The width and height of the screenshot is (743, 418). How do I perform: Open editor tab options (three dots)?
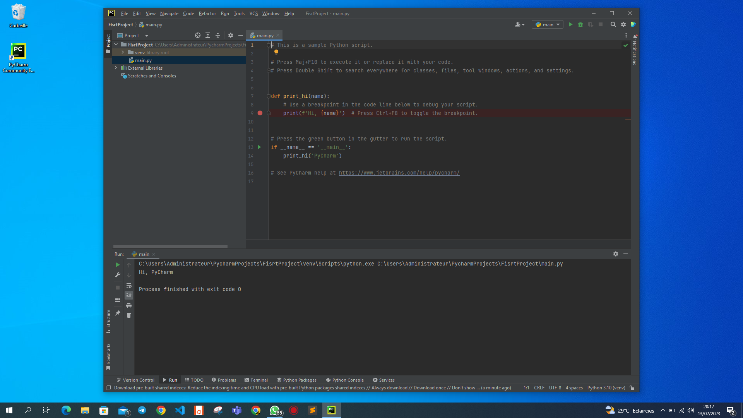click(626, 35)
